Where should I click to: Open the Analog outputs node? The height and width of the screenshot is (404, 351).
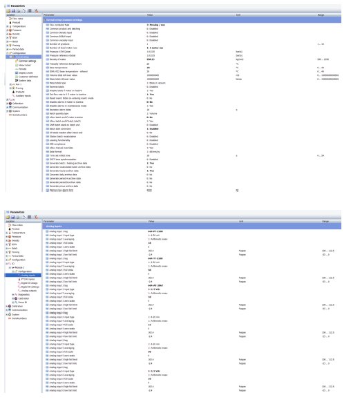coord(29,291)
